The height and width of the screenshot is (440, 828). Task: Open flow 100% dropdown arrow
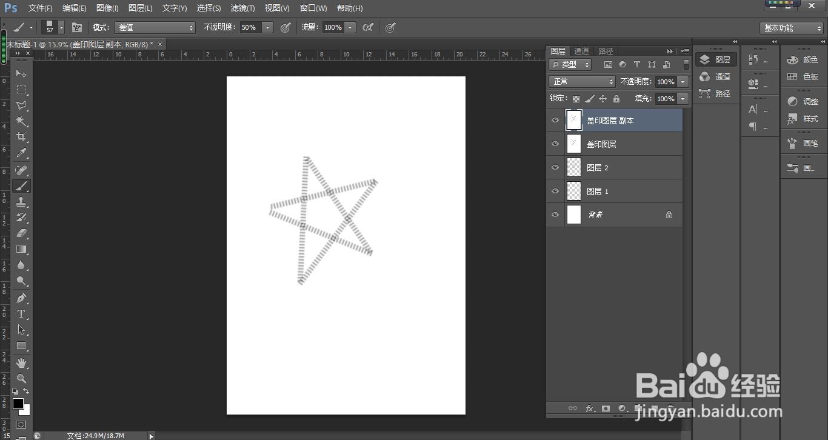click(x=350, y=27)
